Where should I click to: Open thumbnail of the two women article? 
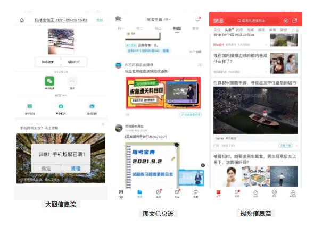[284, 63]
